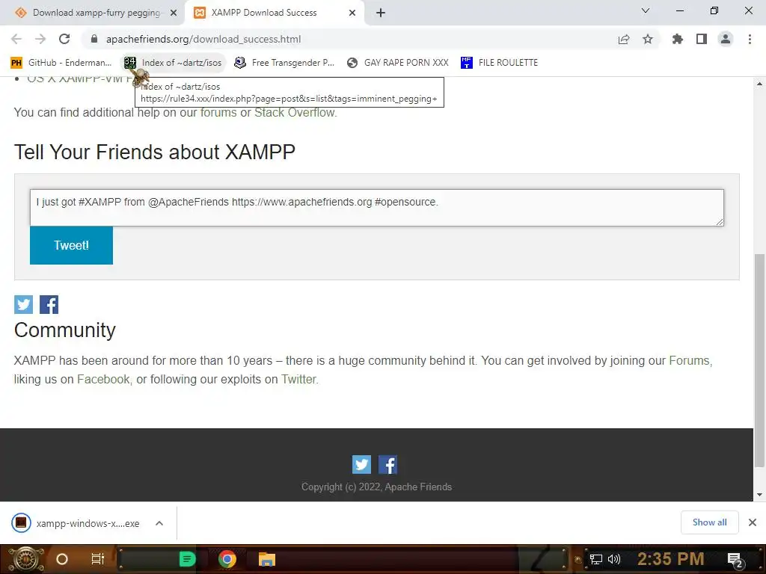
Task: Open the downloaded xampp-windows-x....exe file
Action: [x=76, y=523]
